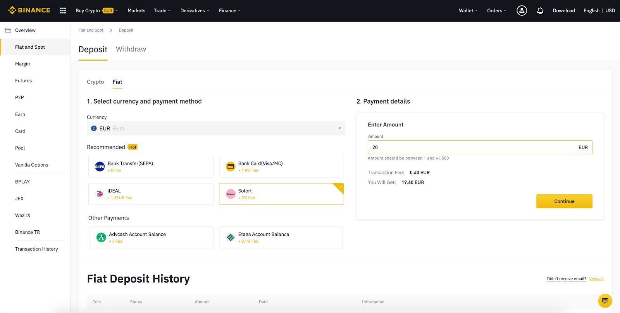This screenshot has height=313, width=620.
Task: Click Fiat and Spot breadcrumb link
Action: [91, 30]
